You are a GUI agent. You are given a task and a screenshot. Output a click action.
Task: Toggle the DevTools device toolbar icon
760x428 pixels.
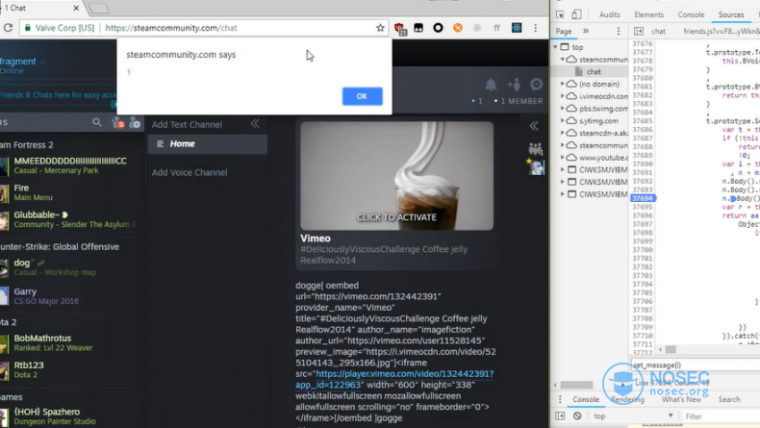(576, 14)
